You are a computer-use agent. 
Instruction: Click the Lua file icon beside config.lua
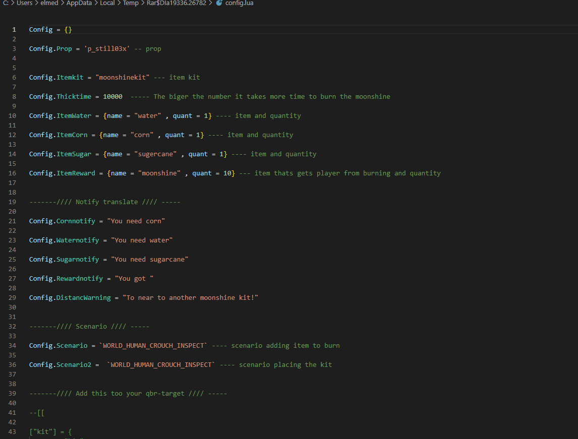[219, 3]
